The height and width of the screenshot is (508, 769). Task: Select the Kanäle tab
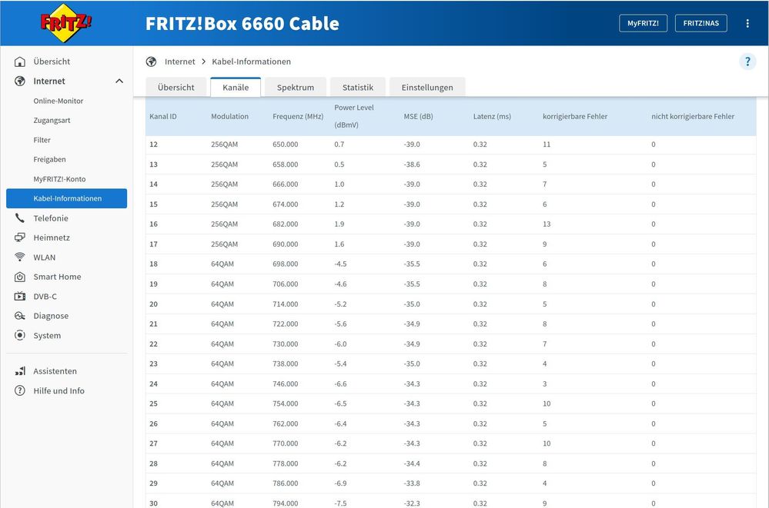click(x=236, y=87)
